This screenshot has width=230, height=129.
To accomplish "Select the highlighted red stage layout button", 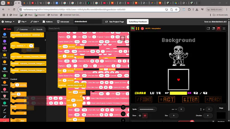I will coord(218,29).
